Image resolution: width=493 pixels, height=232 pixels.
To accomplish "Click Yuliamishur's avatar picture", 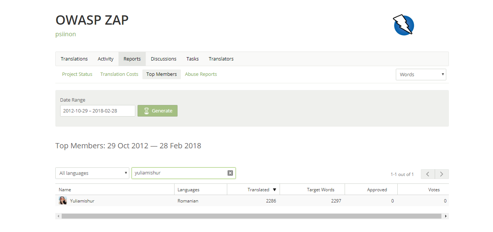I will (63, 201).
